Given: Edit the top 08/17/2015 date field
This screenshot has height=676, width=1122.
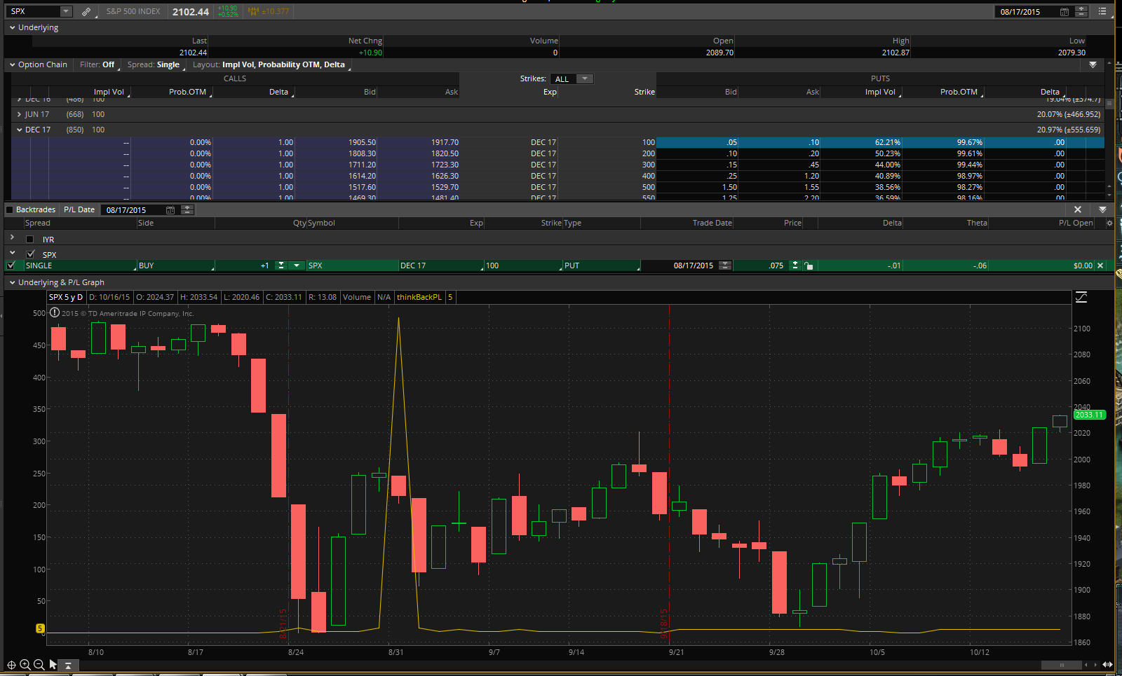Looking at the screenshot, I should [x=1027, y=12].
